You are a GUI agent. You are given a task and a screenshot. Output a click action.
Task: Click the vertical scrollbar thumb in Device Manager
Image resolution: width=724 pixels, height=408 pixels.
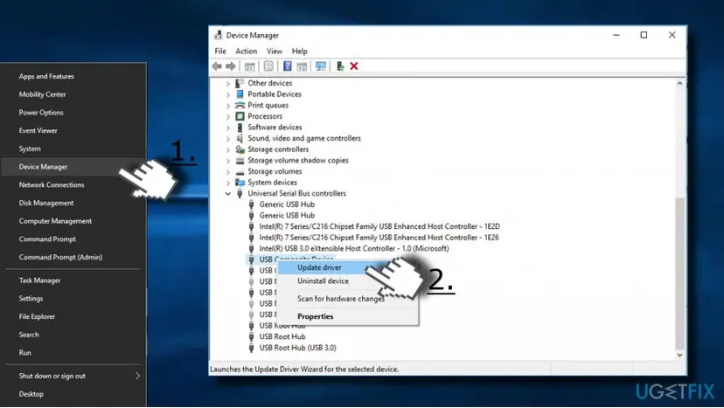pyautogui.click(x=679, y=273)
